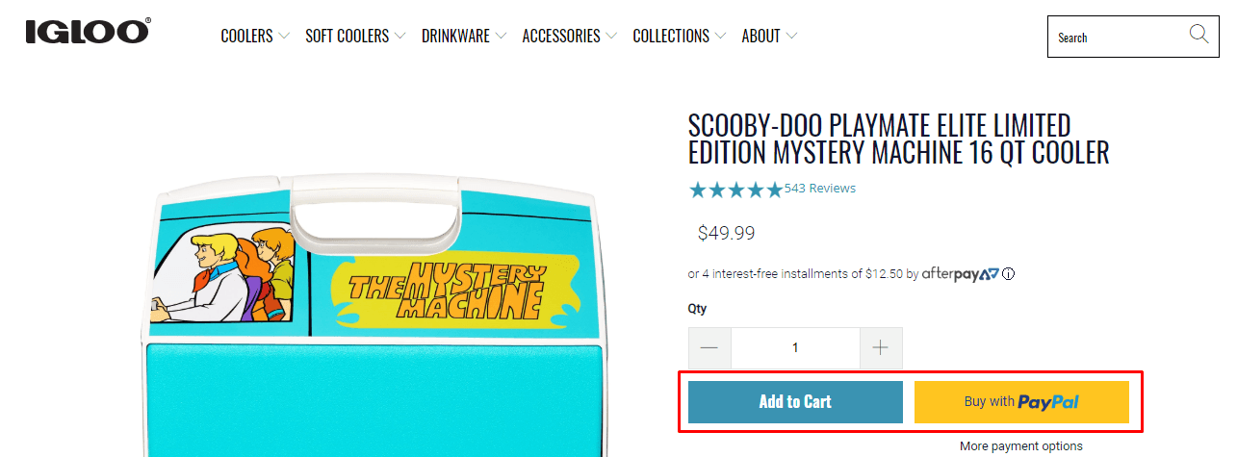Click the quantity number field

pos(795,348)
